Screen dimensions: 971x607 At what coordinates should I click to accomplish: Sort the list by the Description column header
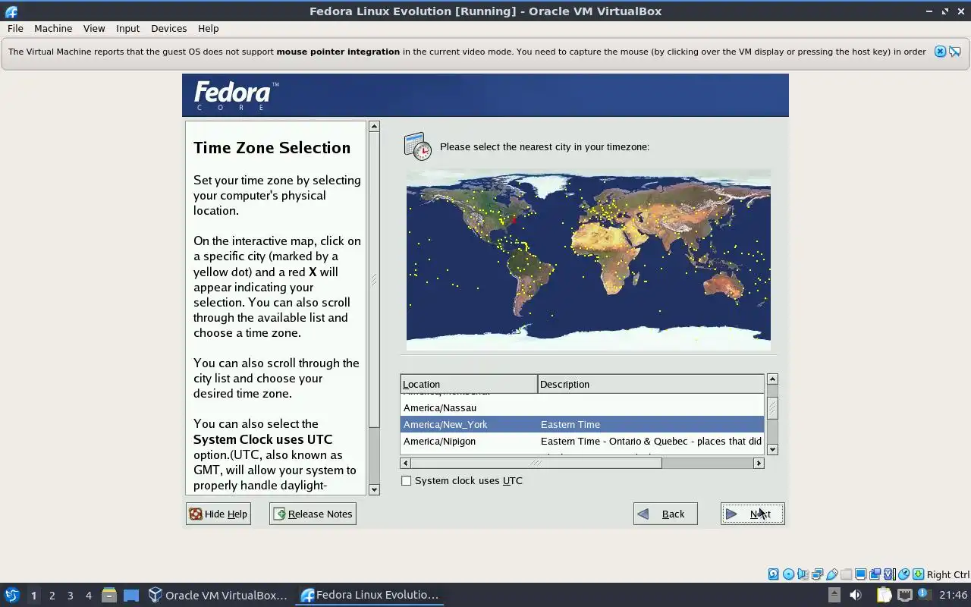[651, 384]
